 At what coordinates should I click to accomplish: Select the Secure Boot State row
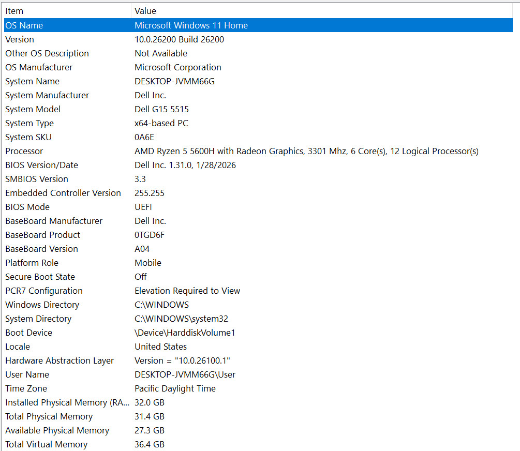coord(258,277)
